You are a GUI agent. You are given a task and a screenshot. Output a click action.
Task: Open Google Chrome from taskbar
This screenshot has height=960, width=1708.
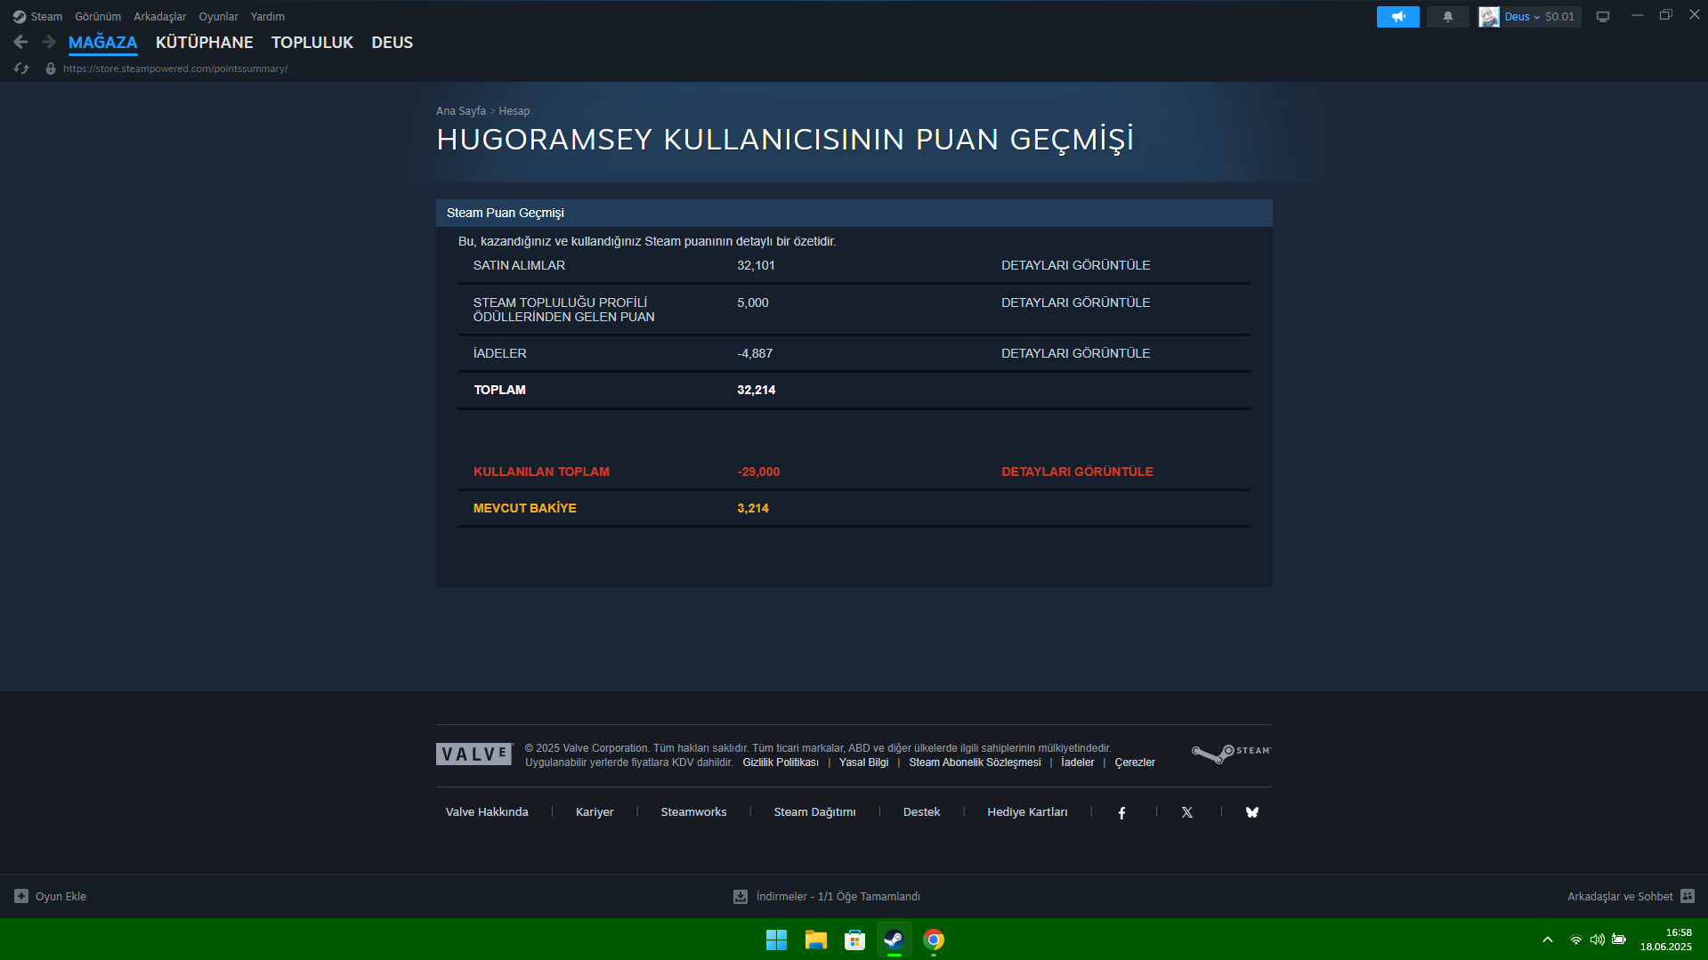pyautogui.click(x=933, y=940)
